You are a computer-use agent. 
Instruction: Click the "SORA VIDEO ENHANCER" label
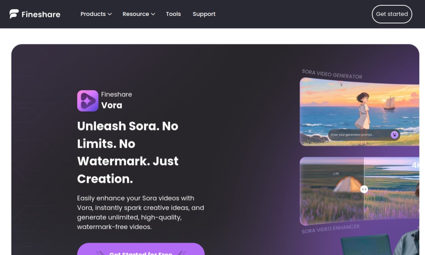point(331,229)
